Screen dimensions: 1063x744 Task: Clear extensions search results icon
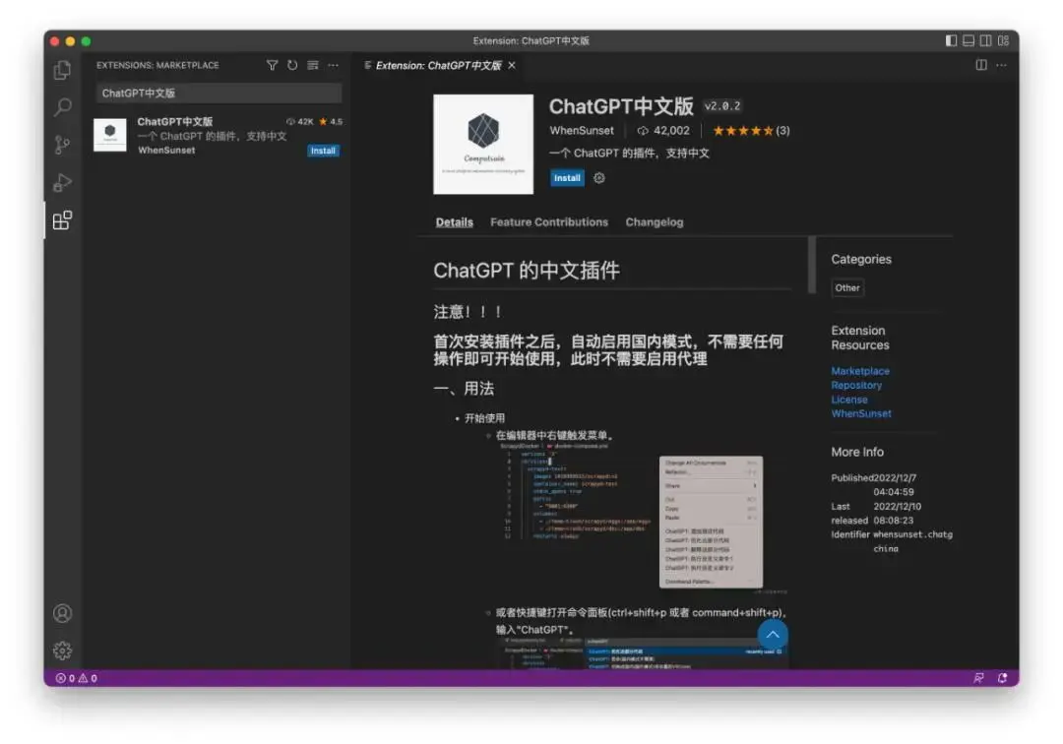pos(313,65)
